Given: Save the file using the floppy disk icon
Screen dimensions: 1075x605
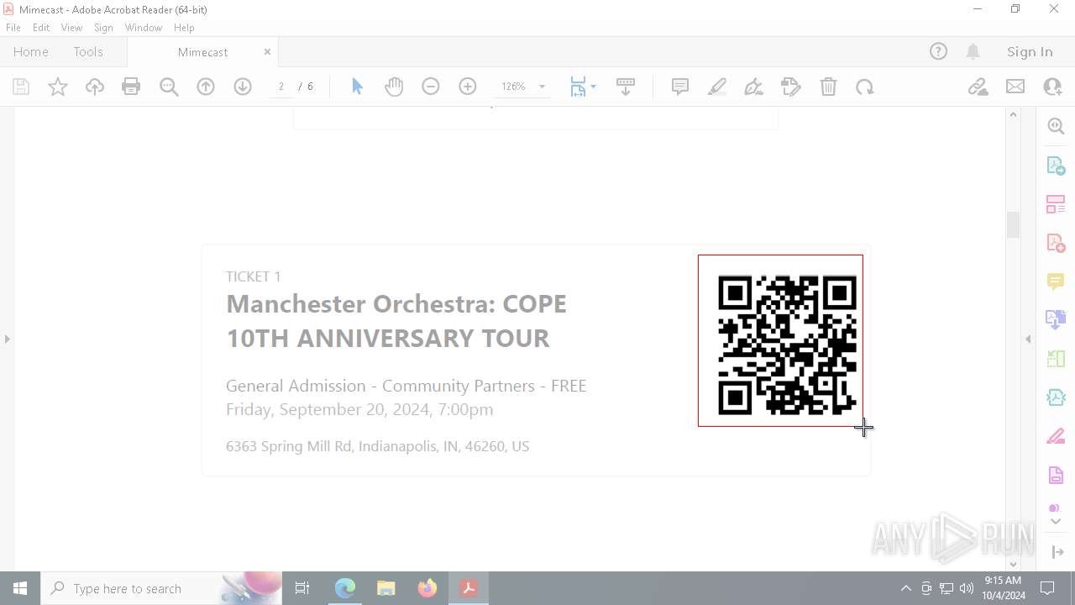Looking at the screenshot, I should tap(21, 87).
